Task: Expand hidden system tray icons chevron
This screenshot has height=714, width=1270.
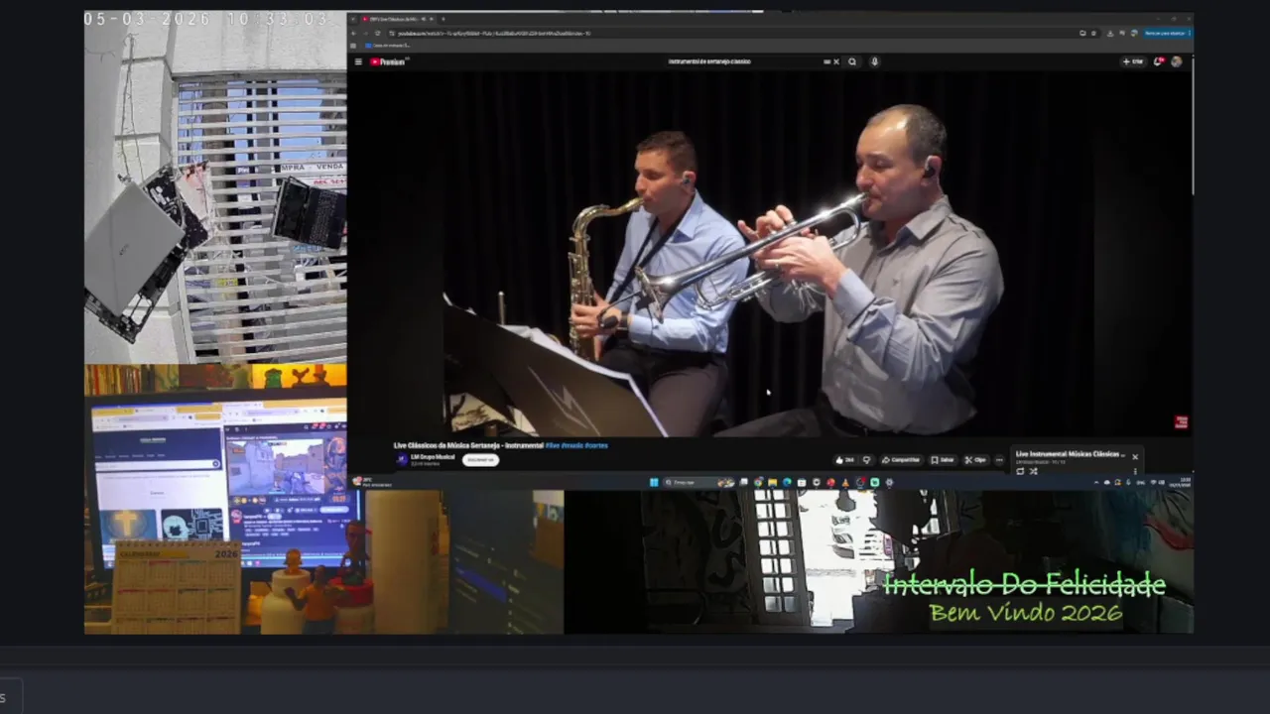Action: pyautogui.click(x=1096, y=482)
